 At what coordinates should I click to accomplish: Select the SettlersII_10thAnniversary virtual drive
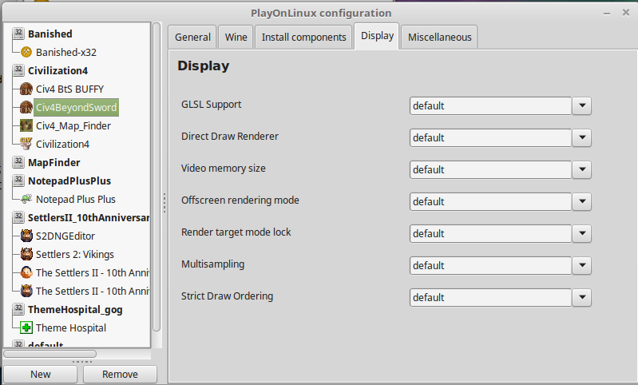click(x=89, y=217)
